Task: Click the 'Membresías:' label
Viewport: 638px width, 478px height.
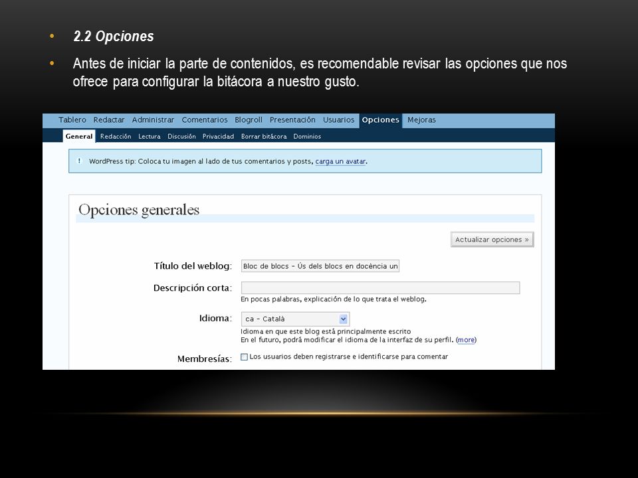Action: (x=205, y=359)
